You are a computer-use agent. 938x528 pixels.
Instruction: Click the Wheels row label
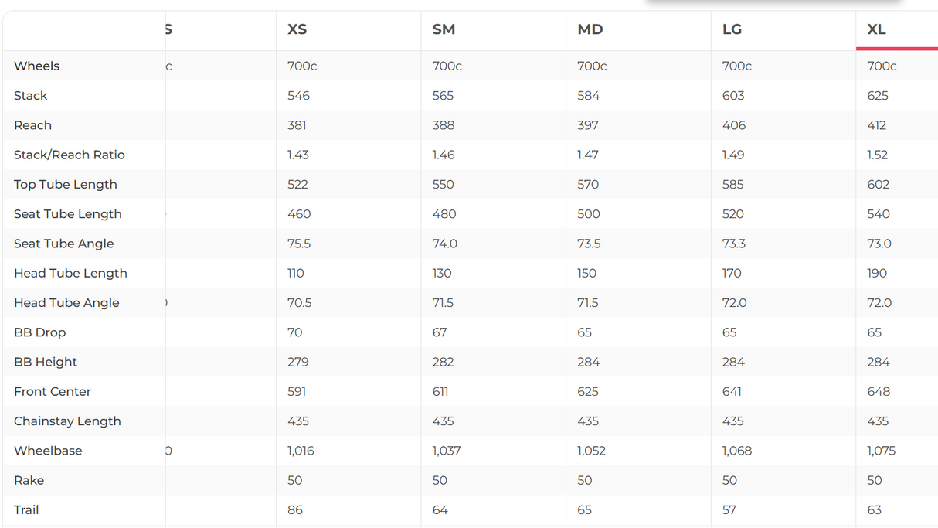click(37, 66)
